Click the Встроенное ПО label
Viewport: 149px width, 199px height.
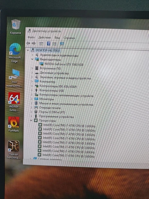pyautogui.click(x=50, y=68)
